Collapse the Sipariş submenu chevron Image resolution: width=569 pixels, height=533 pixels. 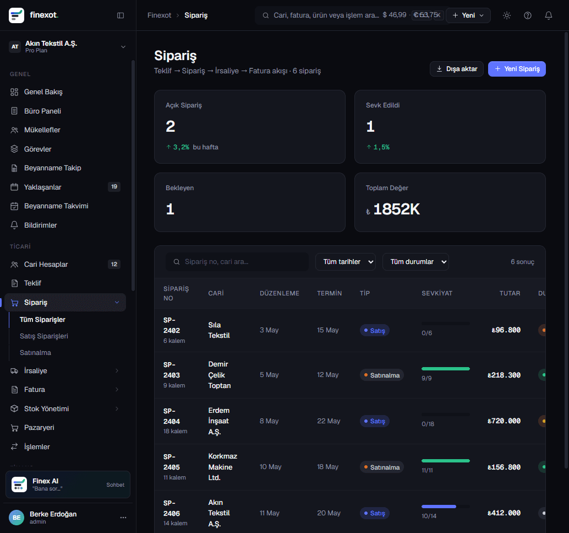pyautogui.click(x=117, y=303)
